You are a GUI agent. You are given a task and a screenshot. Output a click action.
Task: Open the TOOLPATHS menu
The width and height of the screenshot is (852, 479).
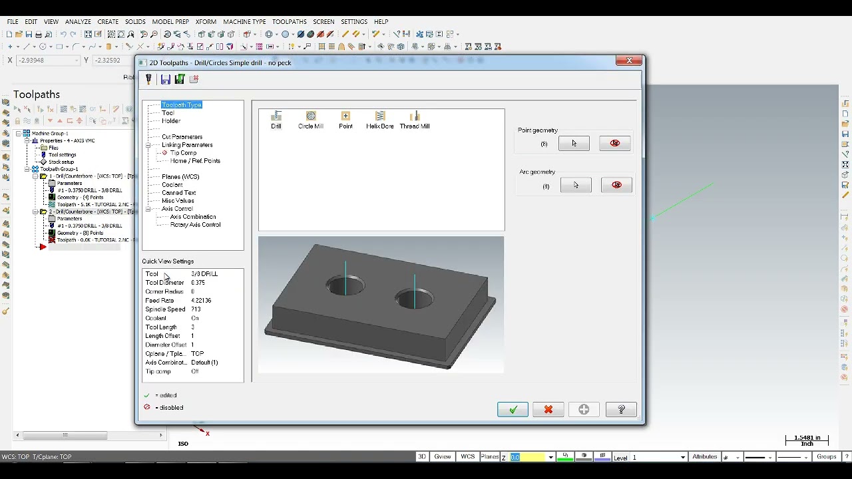click(x=290, y=22)
